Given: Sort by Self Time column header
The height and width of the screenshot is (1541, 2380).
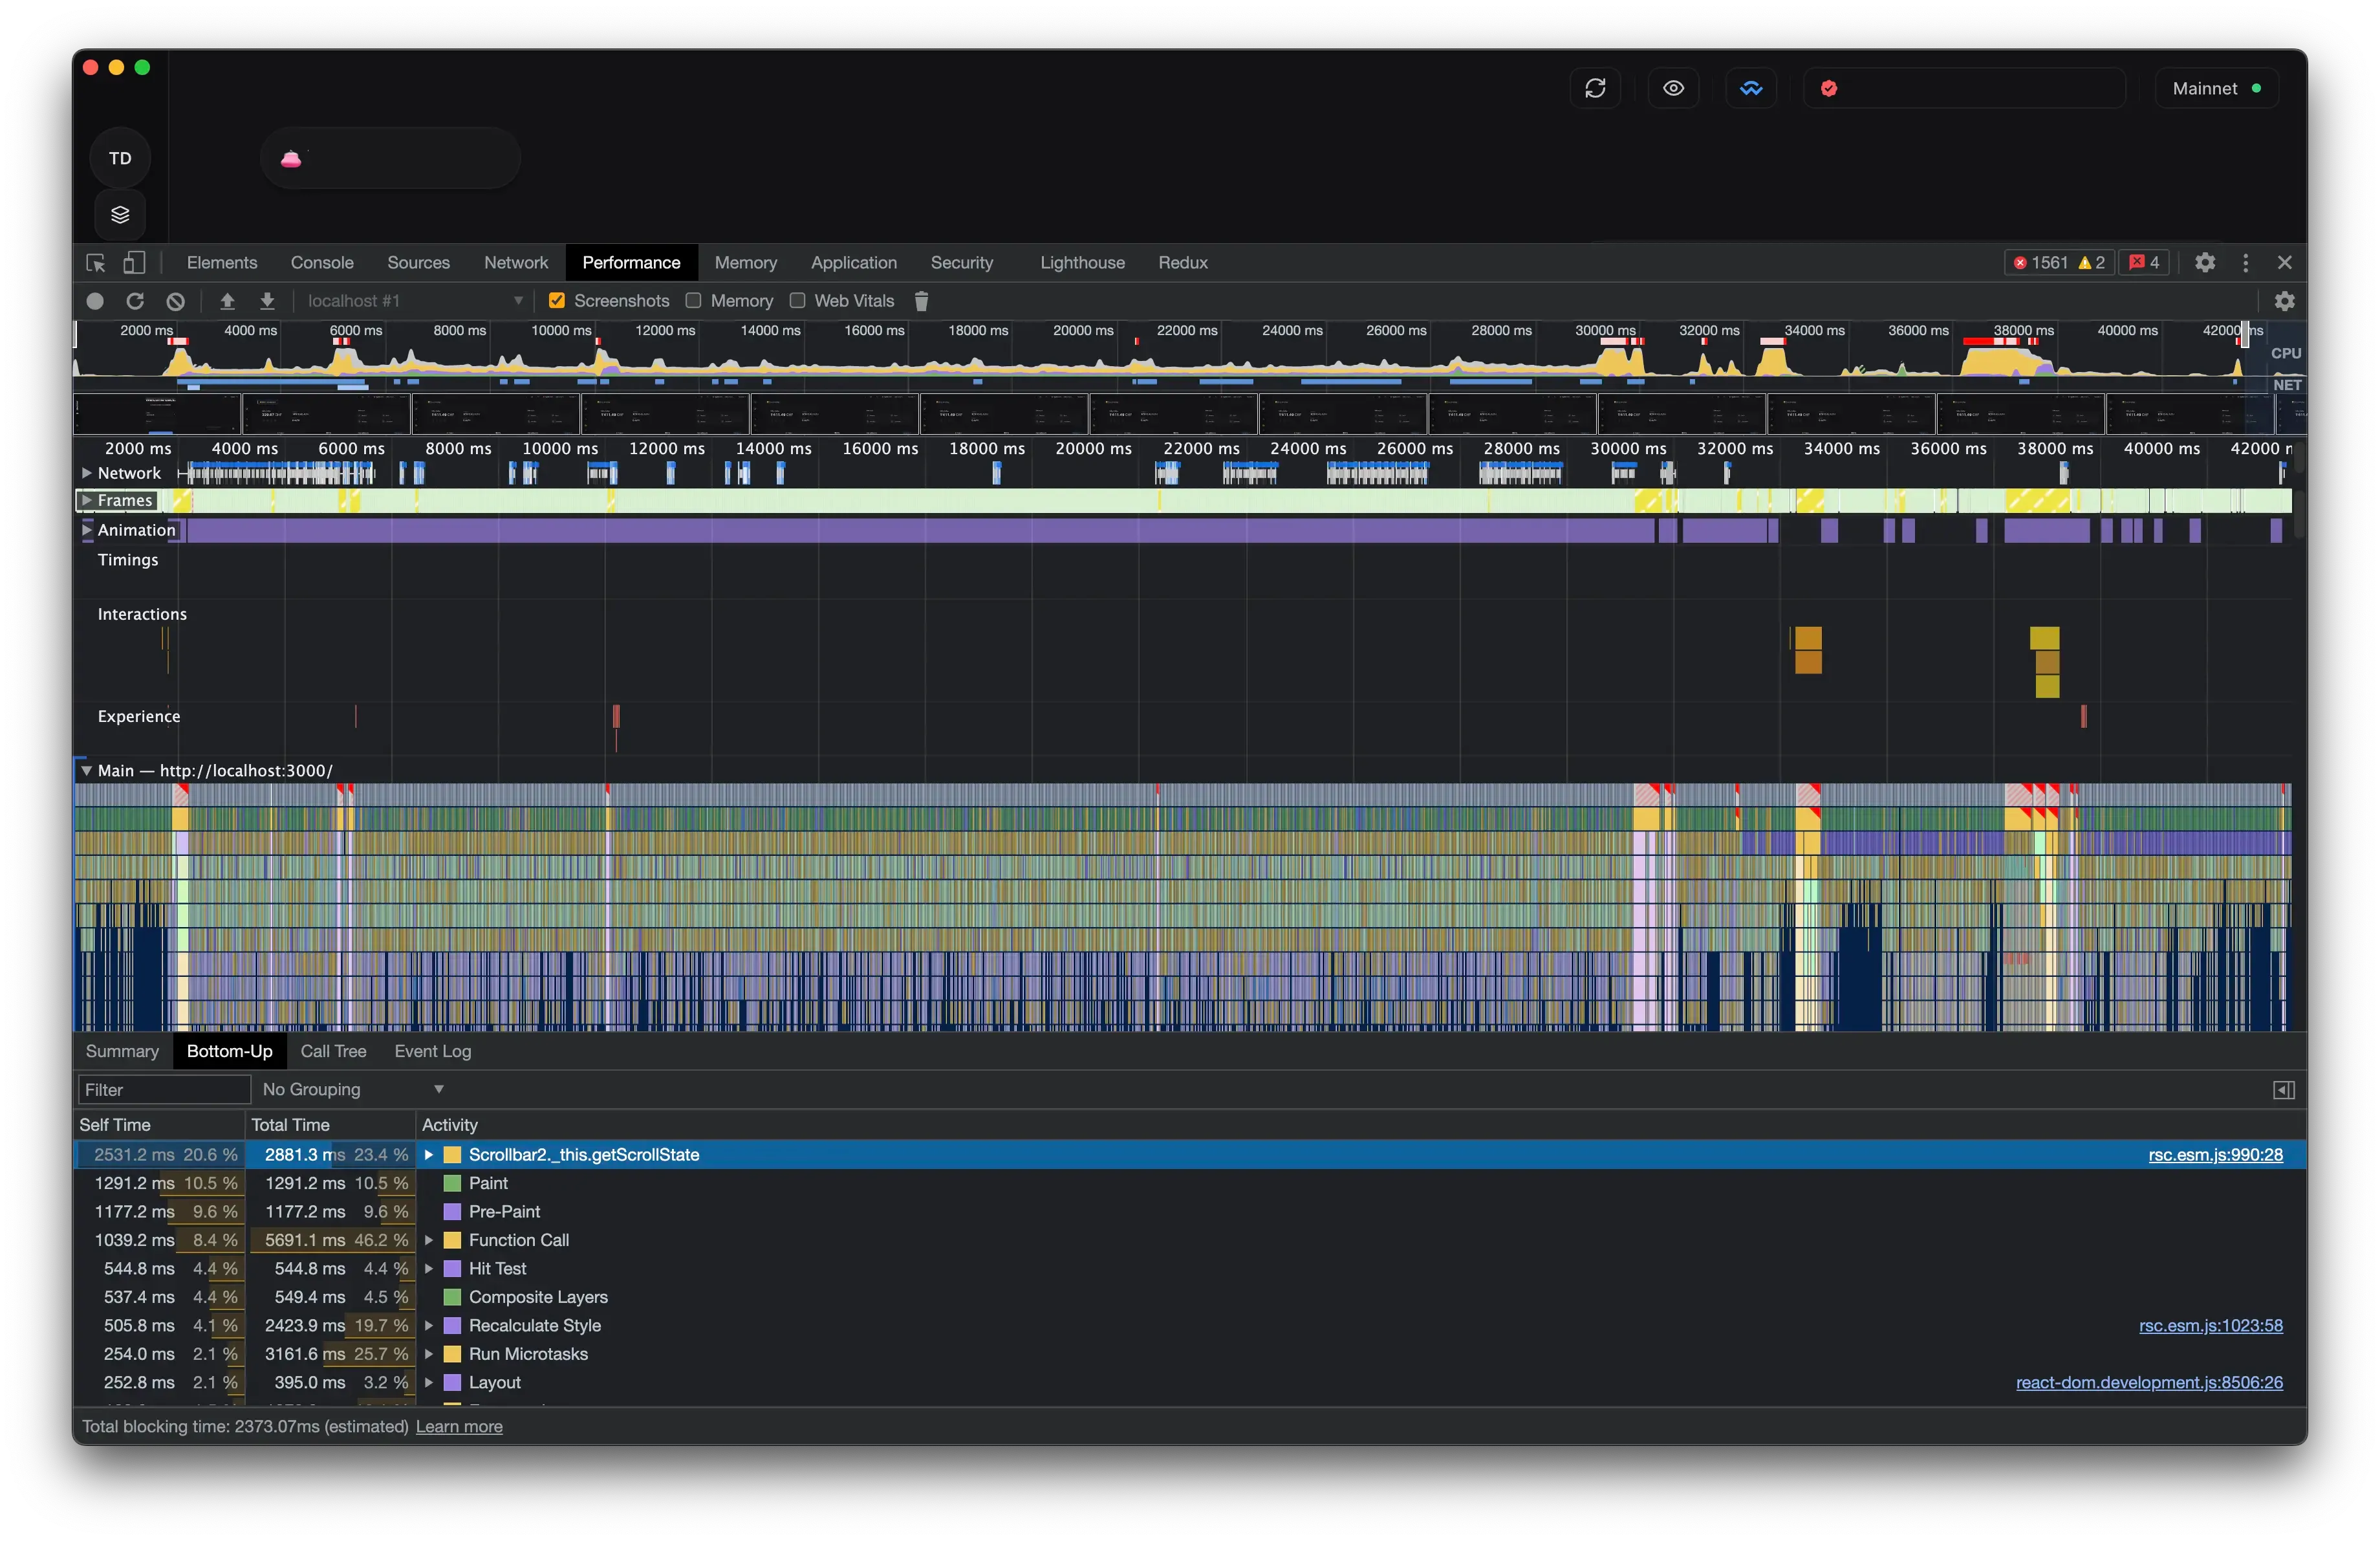Looking at the screenshot, I should (x=159, y=1125).
